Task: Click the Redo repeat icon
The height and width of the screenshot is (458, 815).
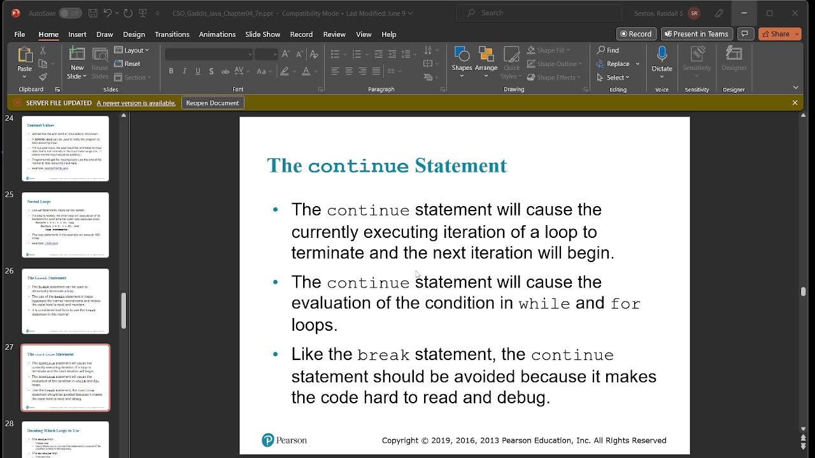Action: 127,13
